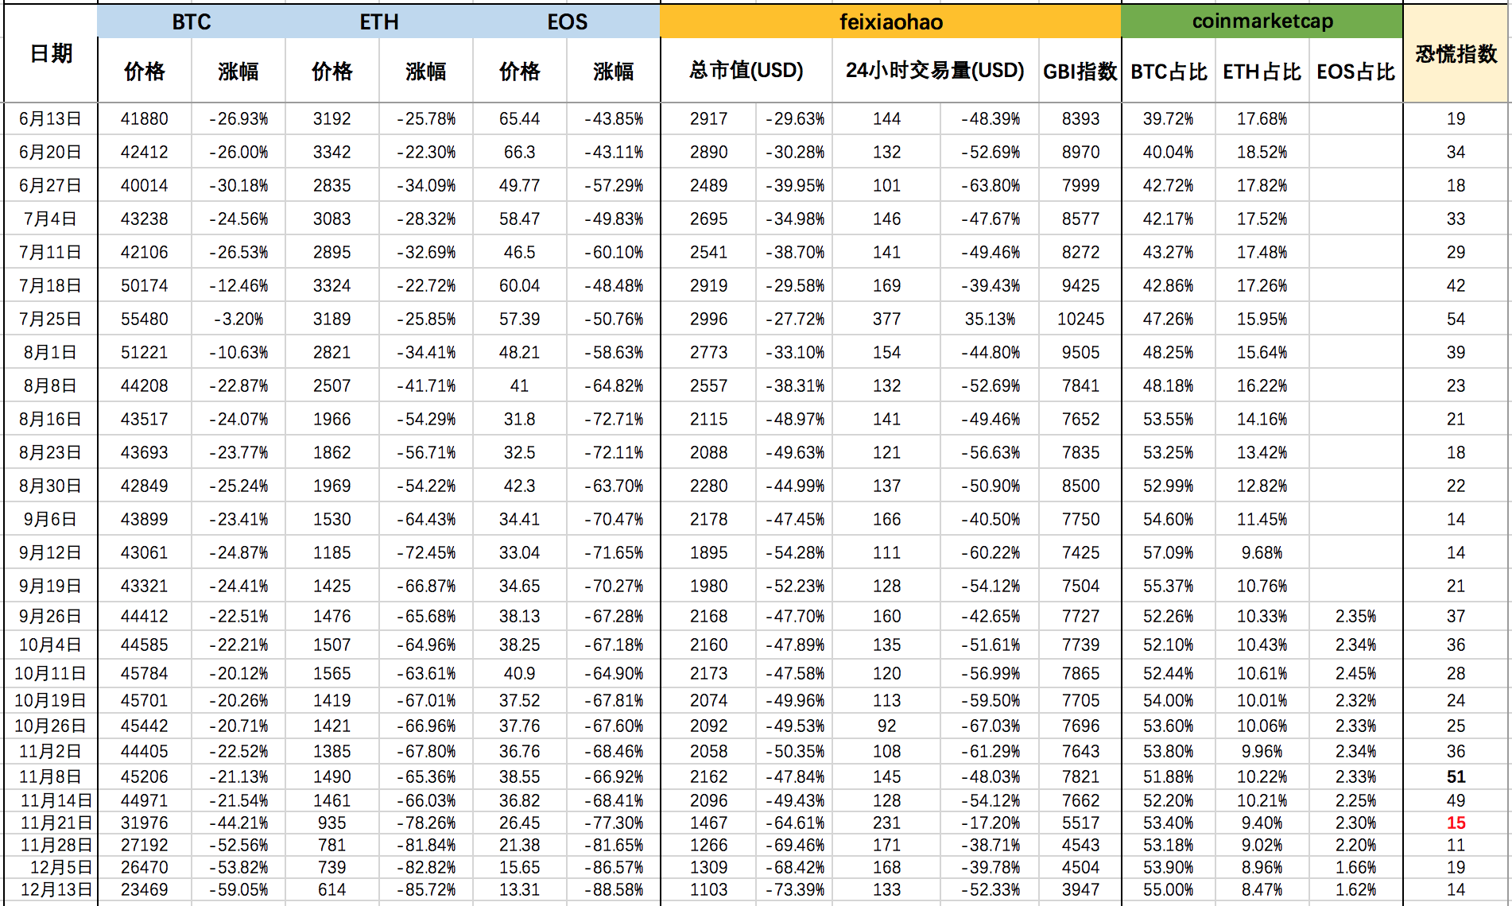Viewport: 1512px width, 906px height.
Task: Select EOS change cell -88.58%
Action: pyautogui.click(x=614, y=889)
